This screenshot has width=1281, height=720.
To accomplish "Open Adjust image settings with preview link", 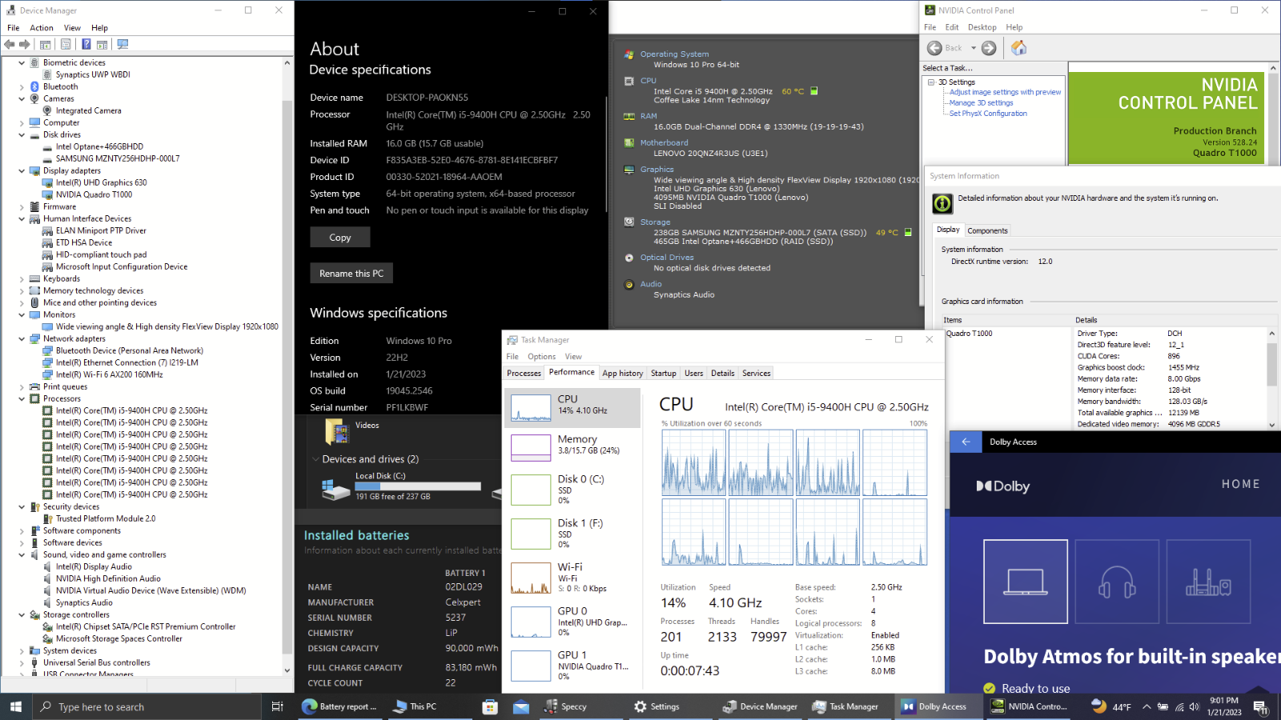I will coord(1005,92).
